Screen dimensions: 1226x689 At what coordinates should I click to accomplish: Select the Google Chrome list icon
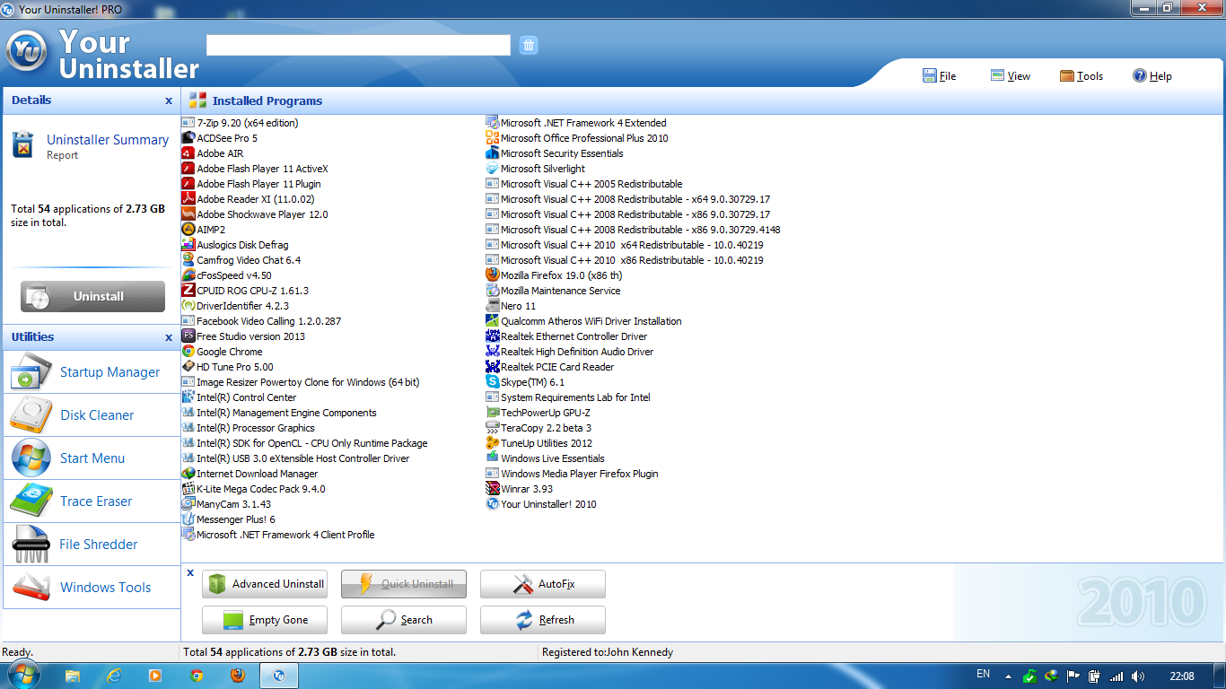pyautogui.click(x=188, y=352)
